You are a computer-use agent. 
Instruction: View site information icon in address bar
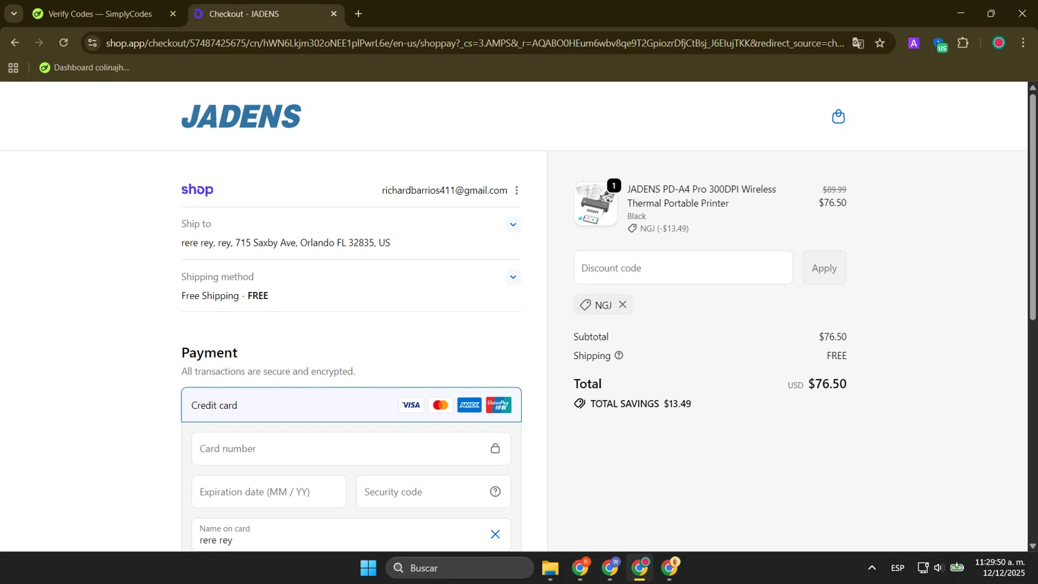click(92, 43)
